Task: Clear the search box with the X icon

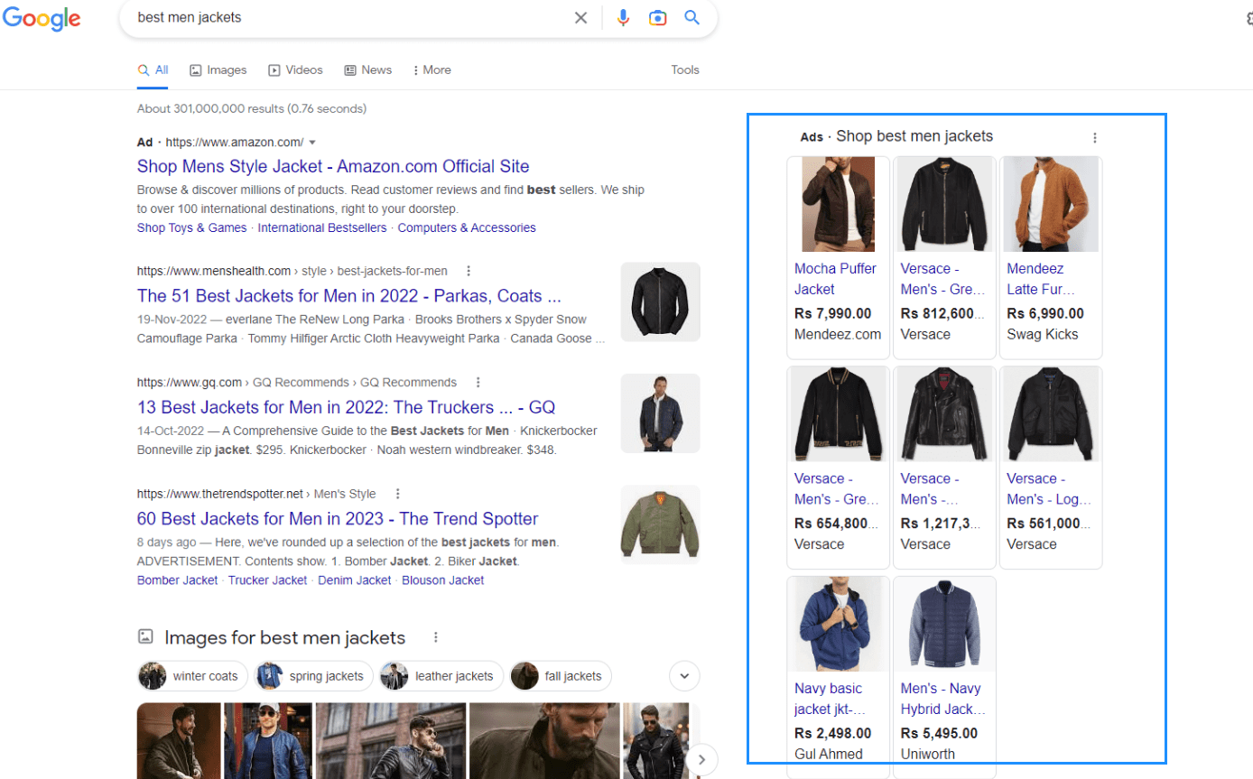Action: coord(580,18)
